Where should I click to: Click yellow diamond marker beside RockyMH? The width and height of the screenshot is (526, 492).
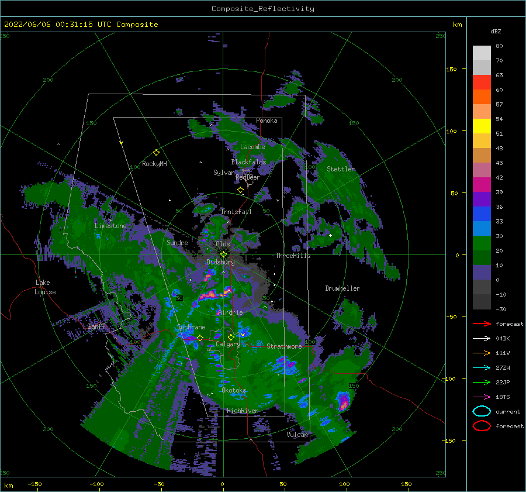156,153
